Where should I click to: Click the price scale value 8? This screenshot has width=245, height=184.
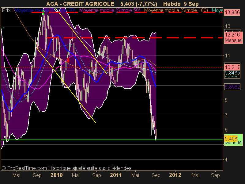[226, 100]
